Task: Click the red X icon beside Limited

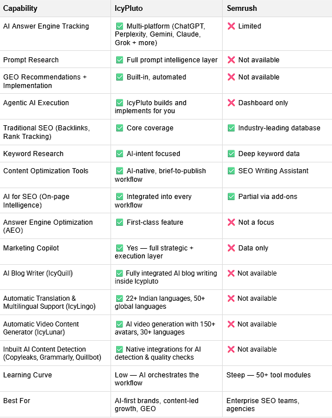Action: point(231,26)
